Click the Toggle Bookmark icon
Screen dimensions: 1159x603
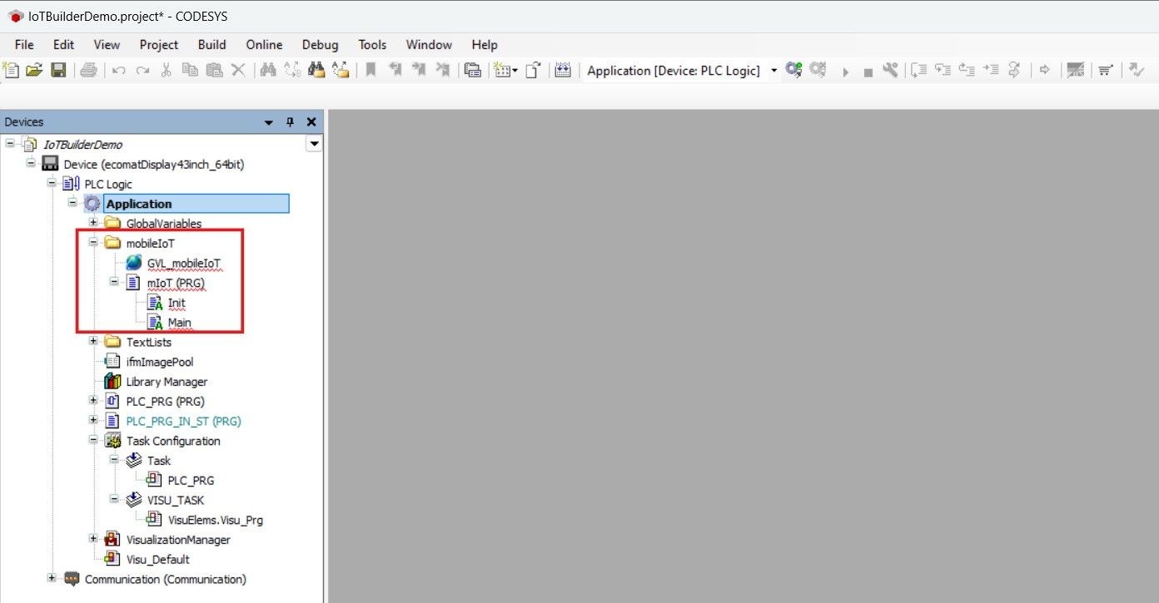point(370,71)
